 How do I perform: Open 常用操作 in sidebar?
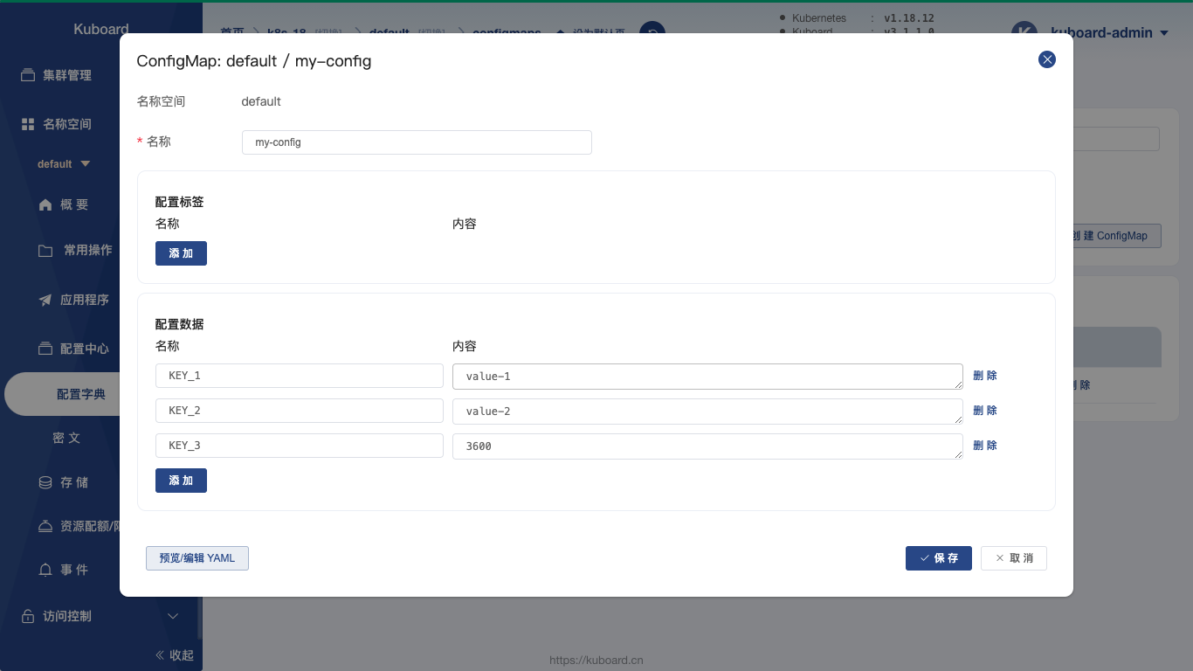coord(88,250)
